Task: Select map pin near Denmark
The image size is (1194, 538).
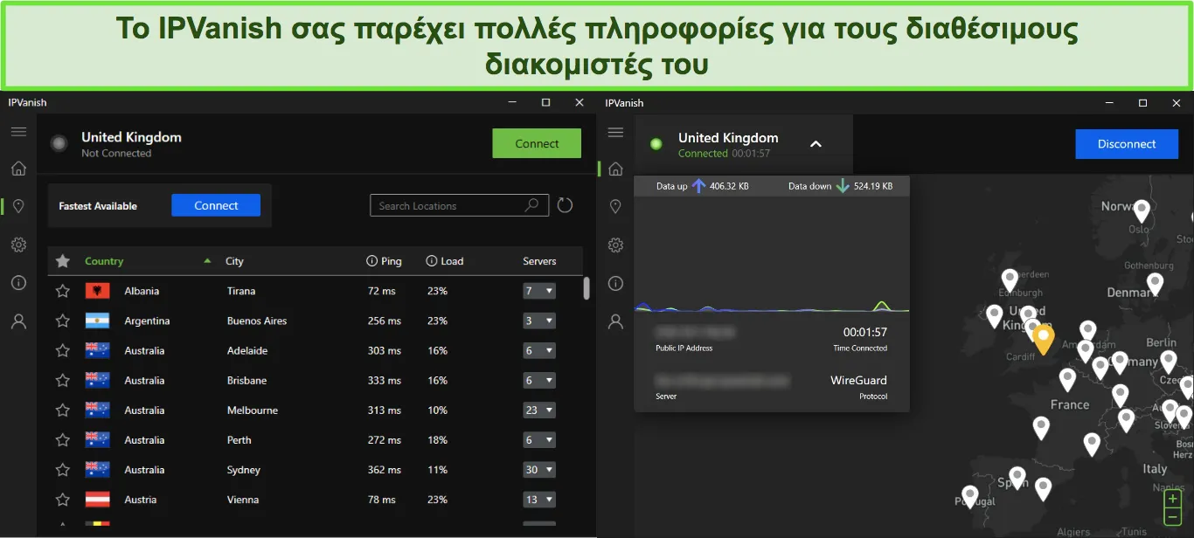Action: [1155, 283]
